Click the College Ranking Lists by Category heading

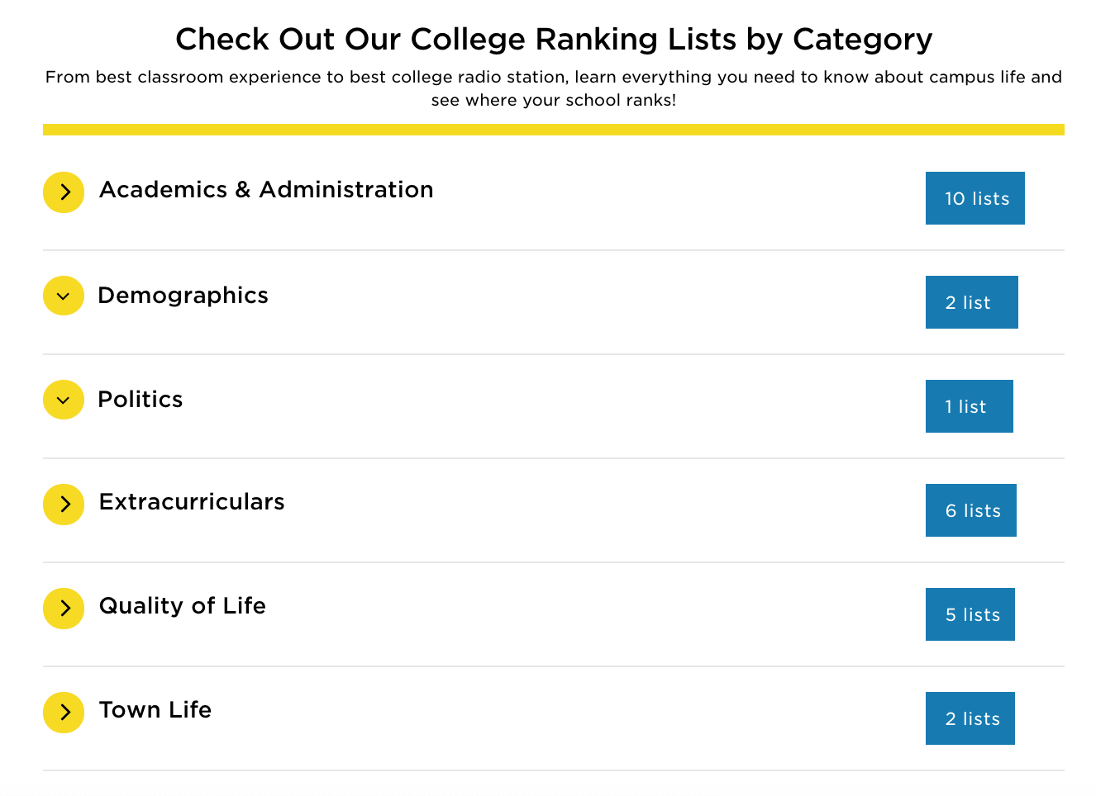click(554, 39)
